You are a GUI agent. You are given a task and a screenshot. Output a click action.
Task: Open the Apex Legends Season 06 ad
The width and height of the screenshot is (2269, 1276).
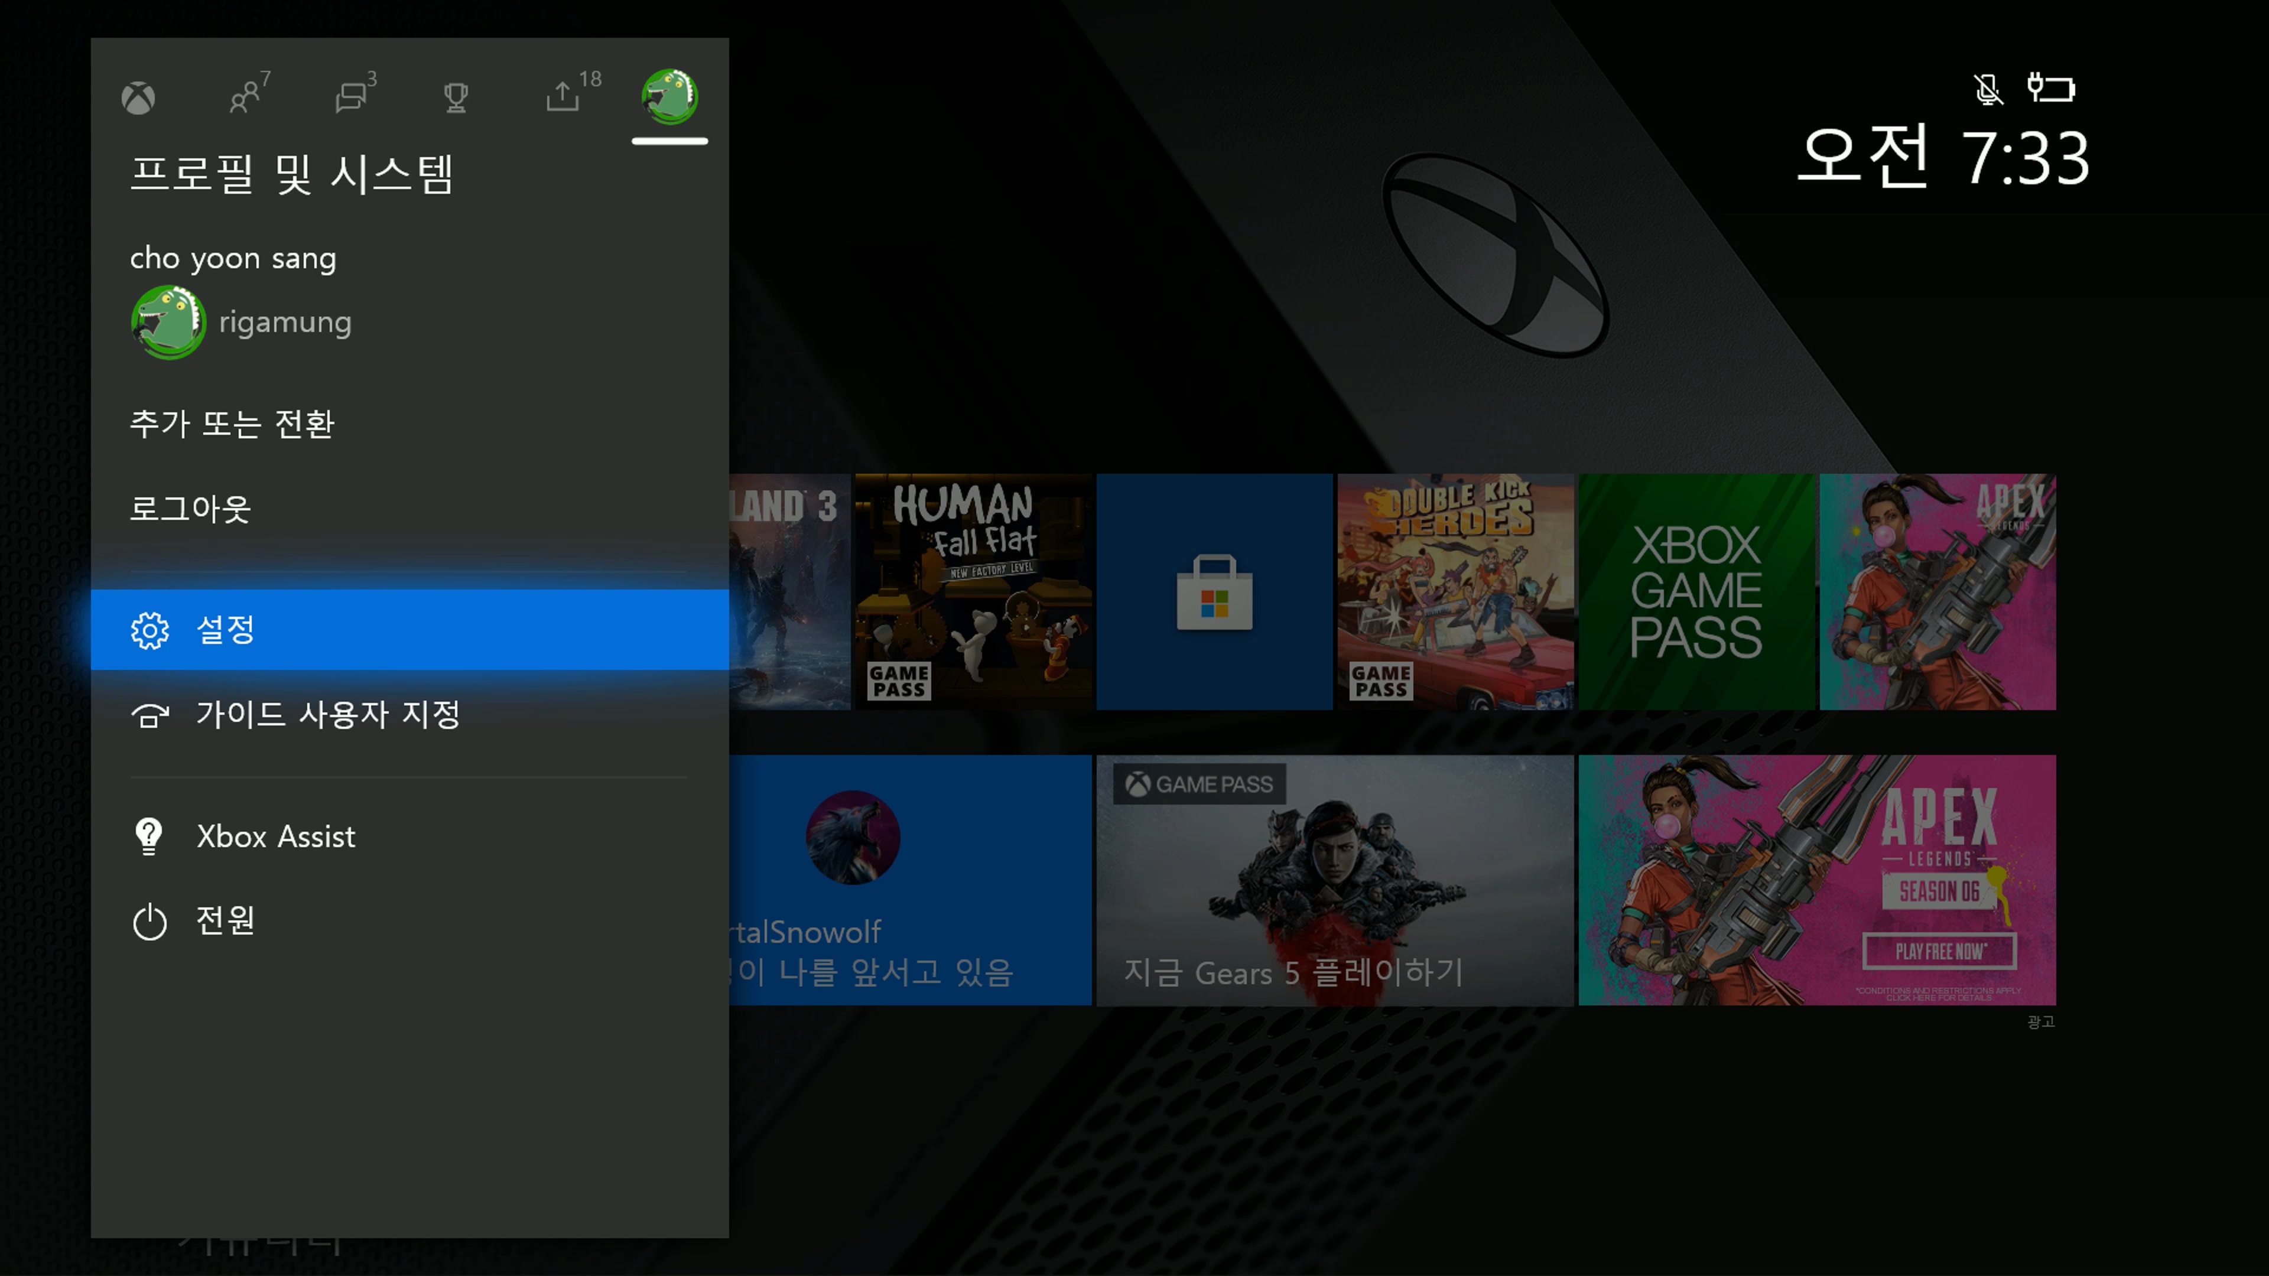click(x=1817, y=880)
